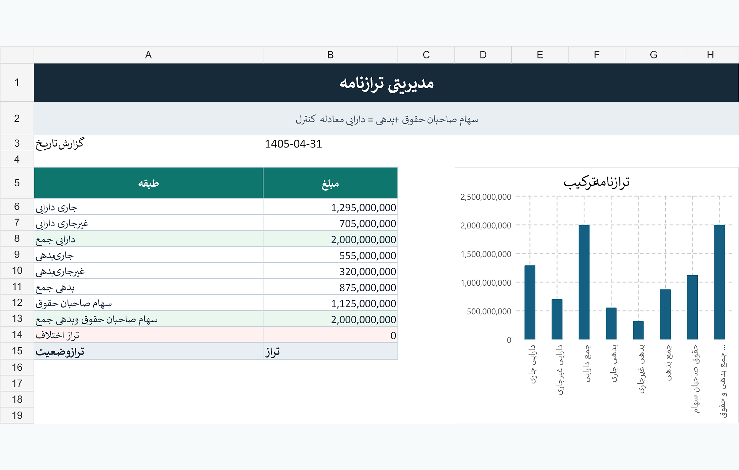The width and height of the screenshot is (739, 470).
Task: Click the select-all corner of the grid
Action: point(17,55)
